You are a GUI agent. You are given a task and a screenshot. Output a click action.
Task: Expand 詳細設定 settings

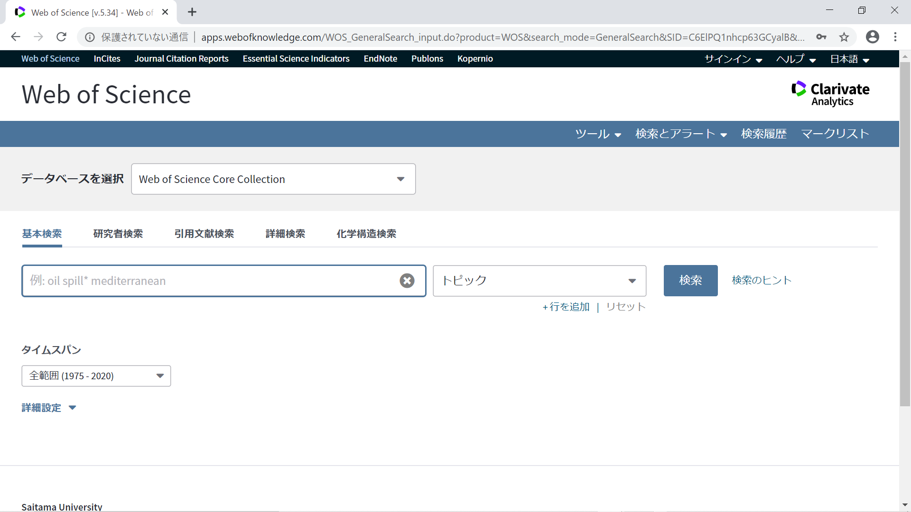pos(49,408)
